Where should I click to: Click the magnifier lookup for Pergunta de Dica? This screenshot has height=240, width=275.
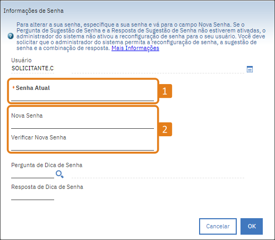[x=59, y=174]
